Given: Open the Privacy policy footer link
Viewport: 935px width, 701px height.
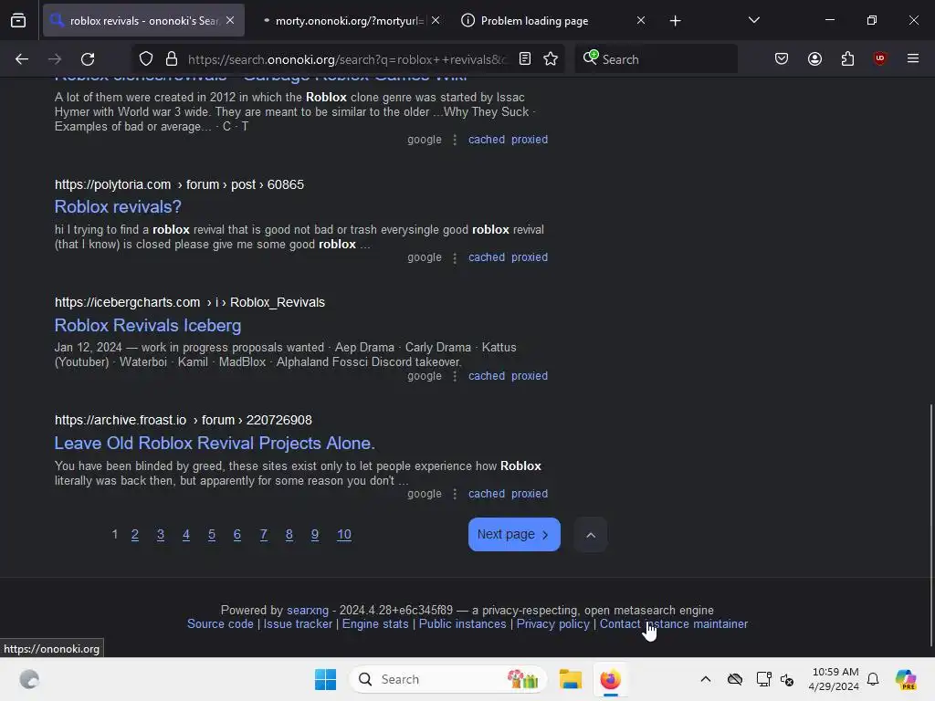Looking at the screenshot, I should click(552, 623).
